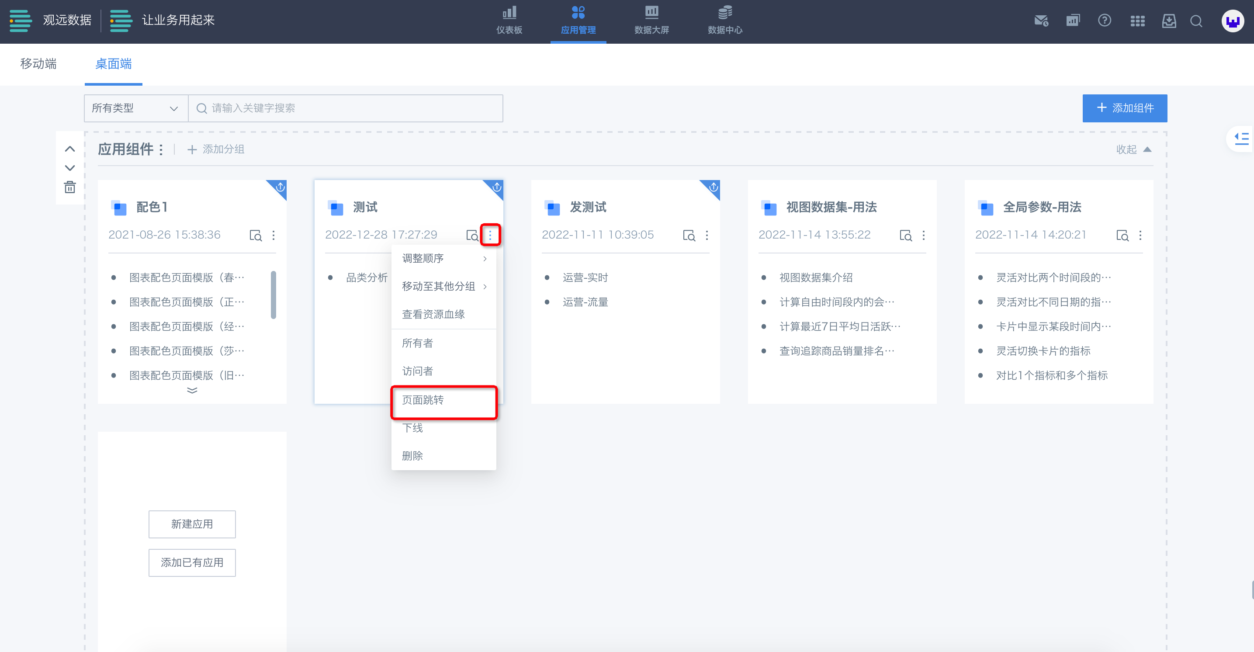Image resolution: width=1254 pixels, height=652 pixels.
Task: Expand the 调整顺序 submenu
Action: (443, 259)
